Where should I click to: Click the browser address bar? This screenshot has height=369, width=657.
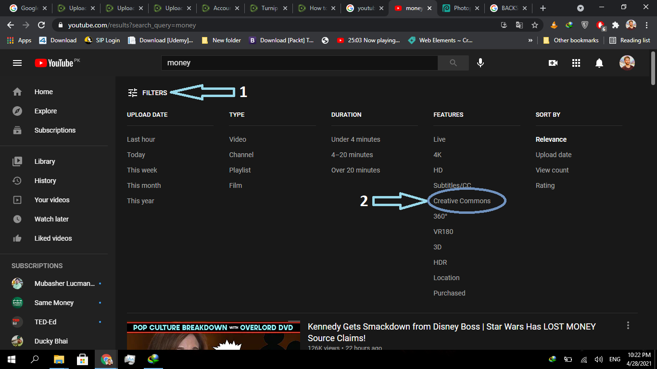pos(279,25)
